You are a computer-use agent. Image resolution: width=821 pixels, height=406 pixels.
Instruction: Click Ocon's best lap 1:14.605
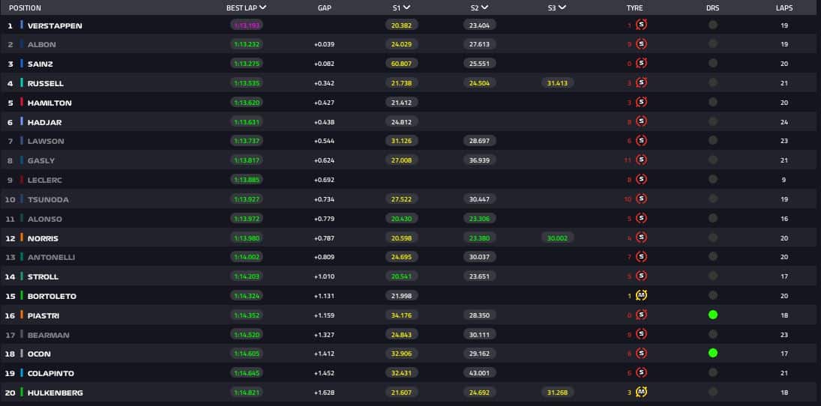247,353
